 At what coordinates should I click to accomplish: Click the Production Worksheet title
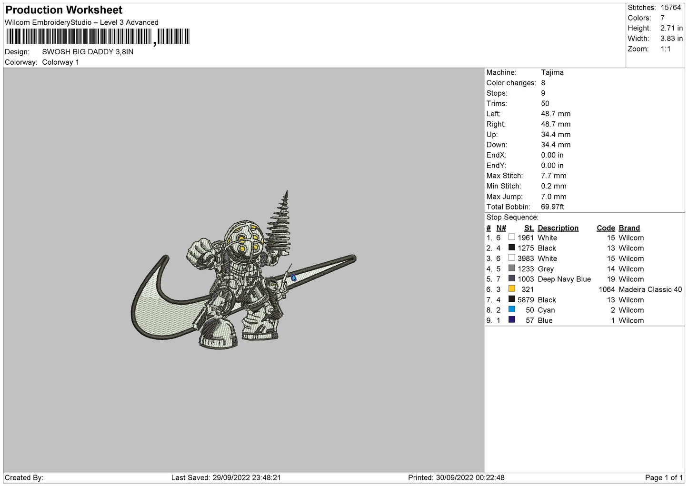pyautogui.click(x=64, y=10)
